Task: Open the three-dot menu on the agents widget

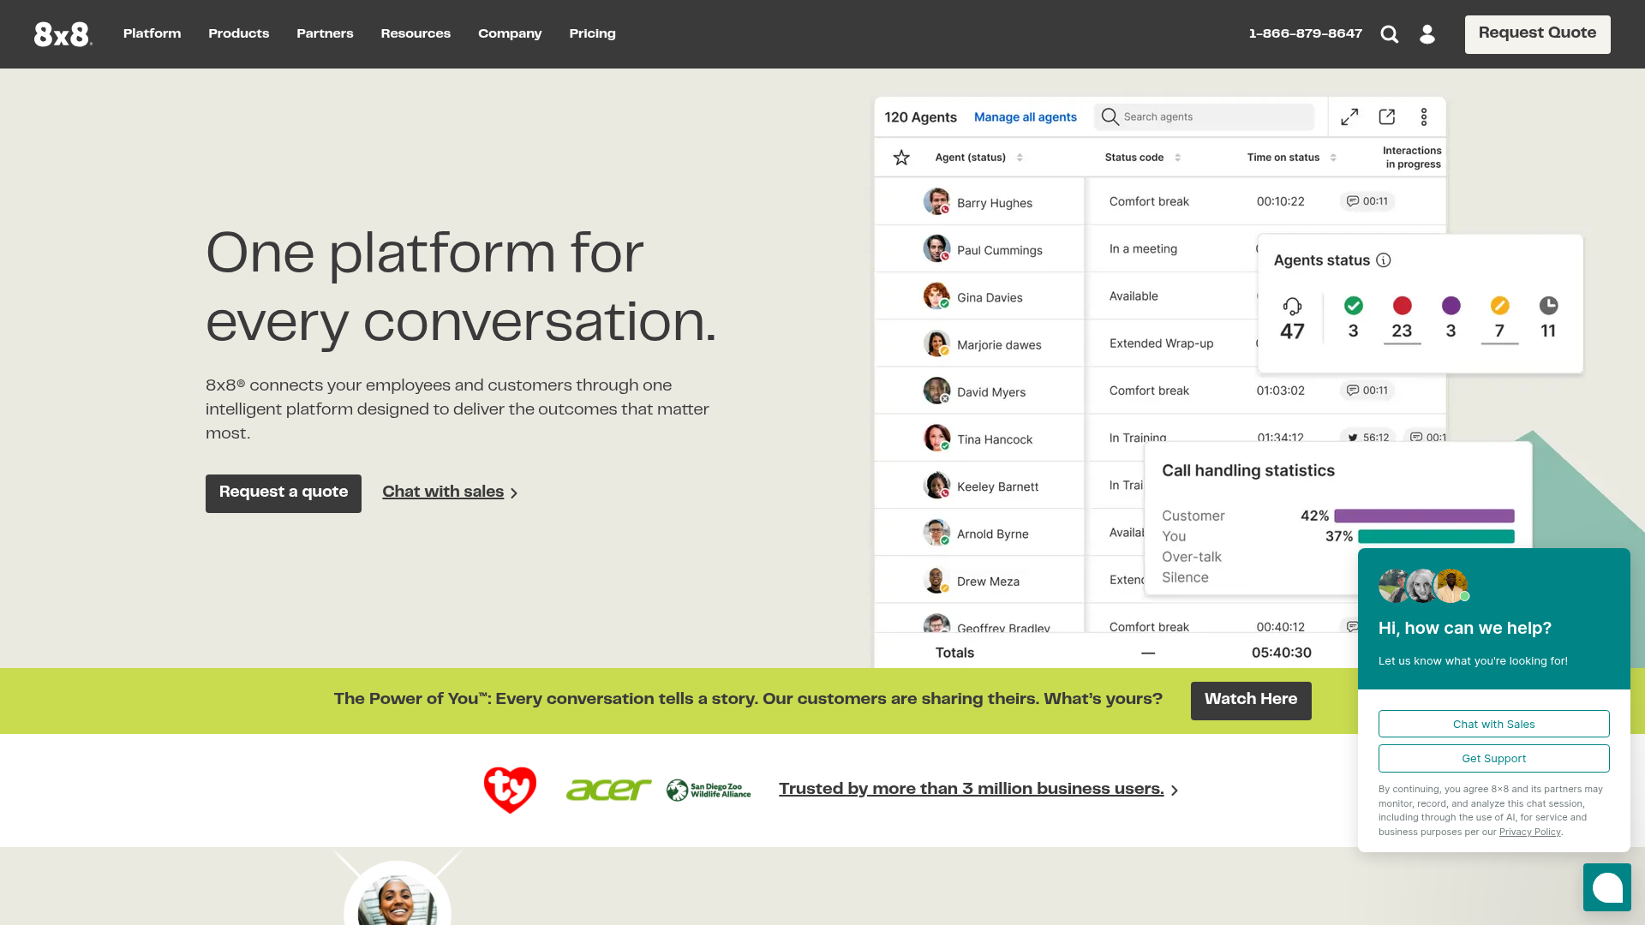Action: tap(1424, 116)
